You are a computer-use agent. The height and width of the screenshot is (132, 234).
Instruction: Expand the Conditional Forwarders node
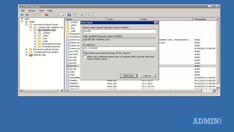coord(26,52)
